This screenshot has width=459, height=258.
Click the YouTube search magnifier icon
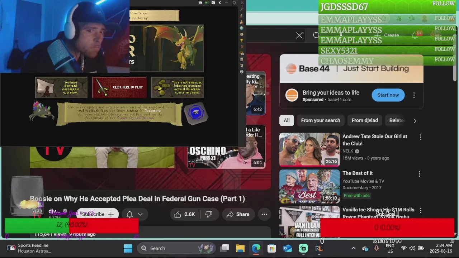316,35
